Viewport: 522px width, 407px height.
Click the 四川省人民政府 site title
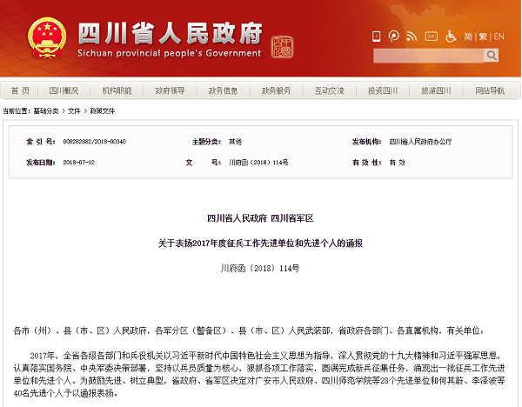171,33
